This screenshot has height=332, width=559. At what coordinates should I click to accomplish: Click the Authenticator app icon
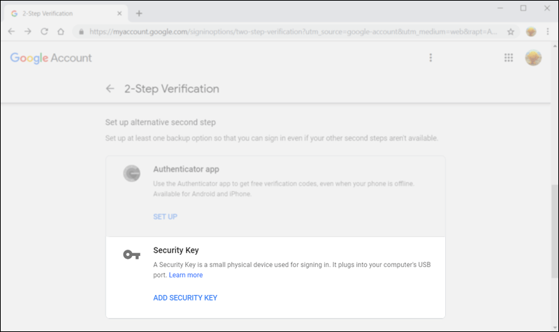[x=131, y=174]
